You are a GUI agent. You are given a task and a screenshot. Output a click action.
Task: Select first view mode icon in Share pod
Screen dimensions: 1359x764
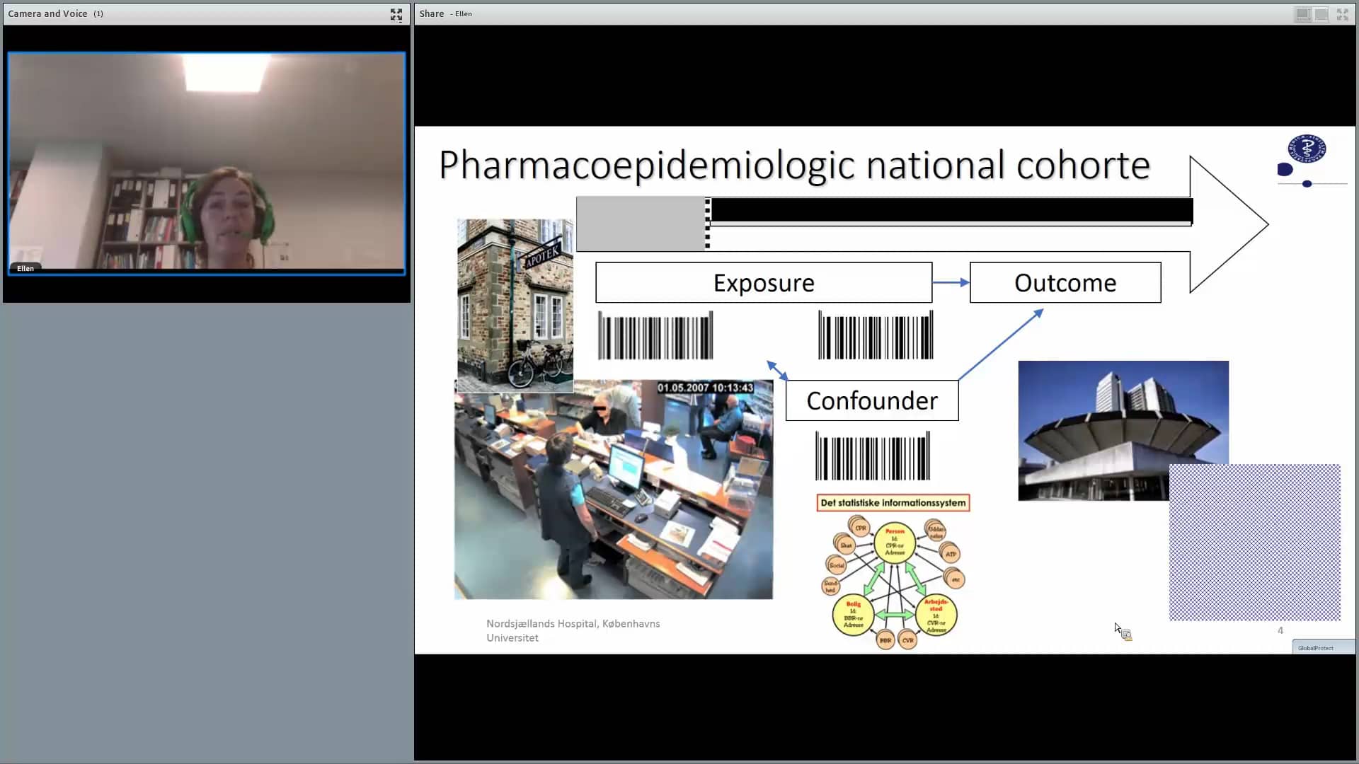[x=1302, y=14]
